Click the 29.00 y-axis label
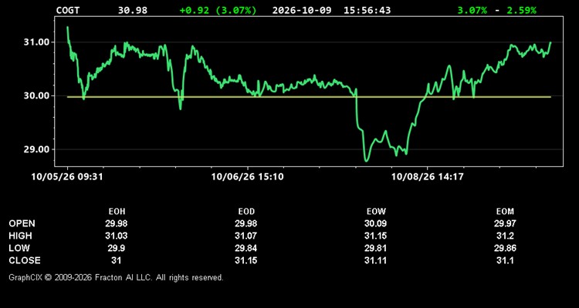 [x=36, y=149]
